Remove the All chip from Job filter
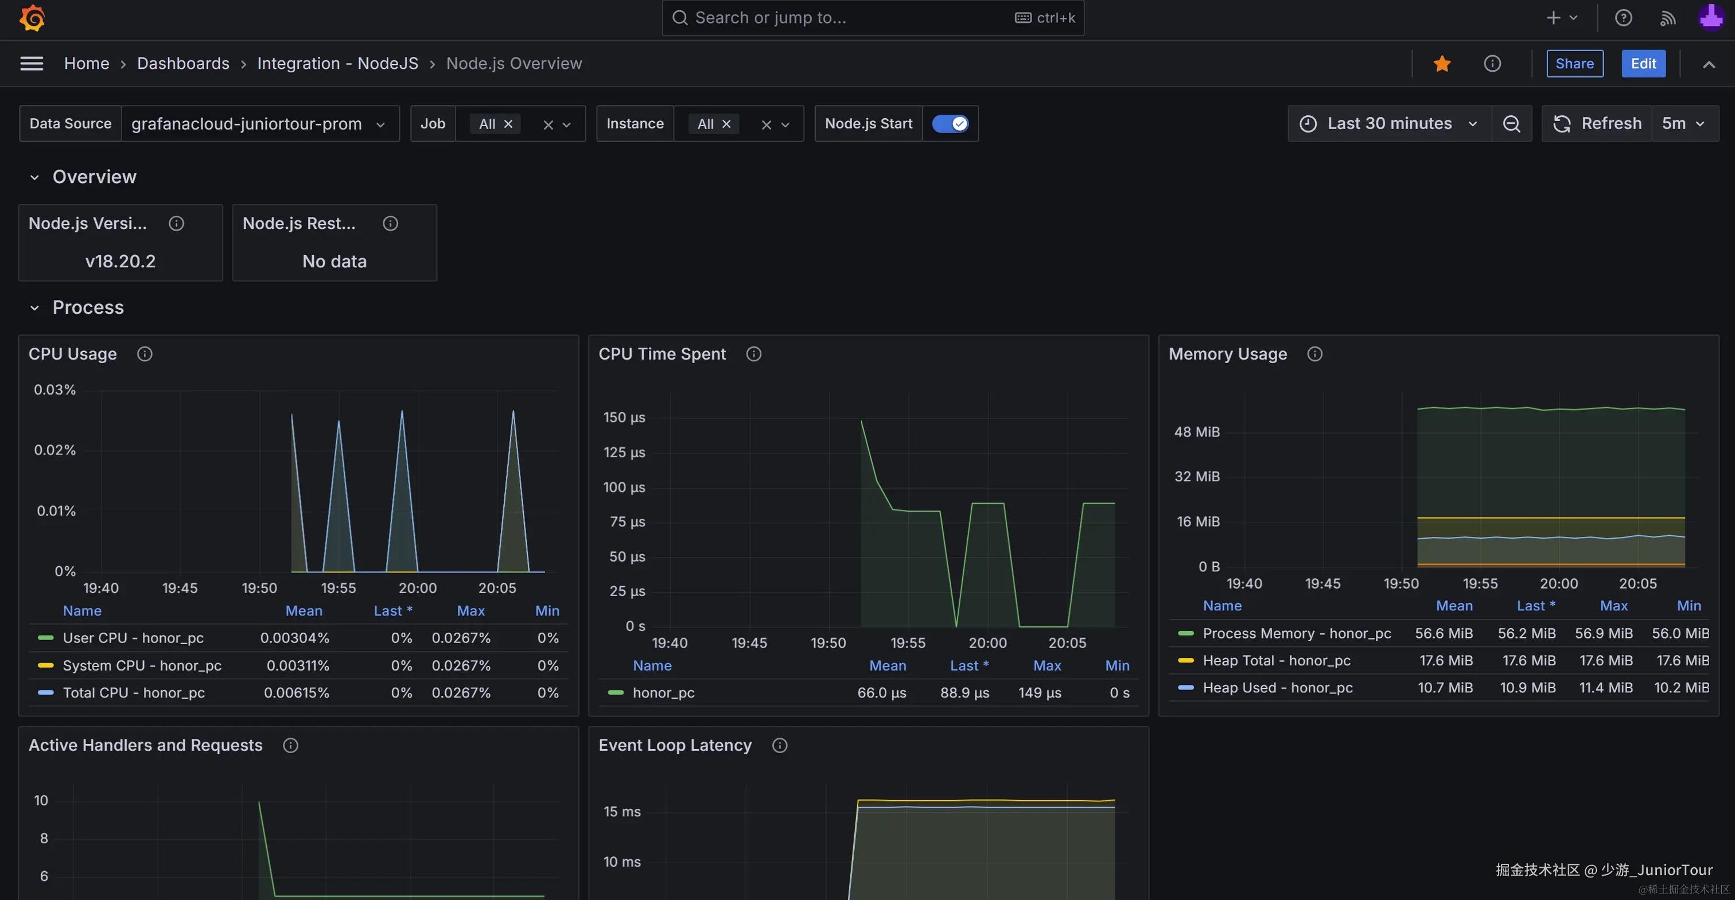1735x900 pixels. pyautogui.click(x=508, y=124)
